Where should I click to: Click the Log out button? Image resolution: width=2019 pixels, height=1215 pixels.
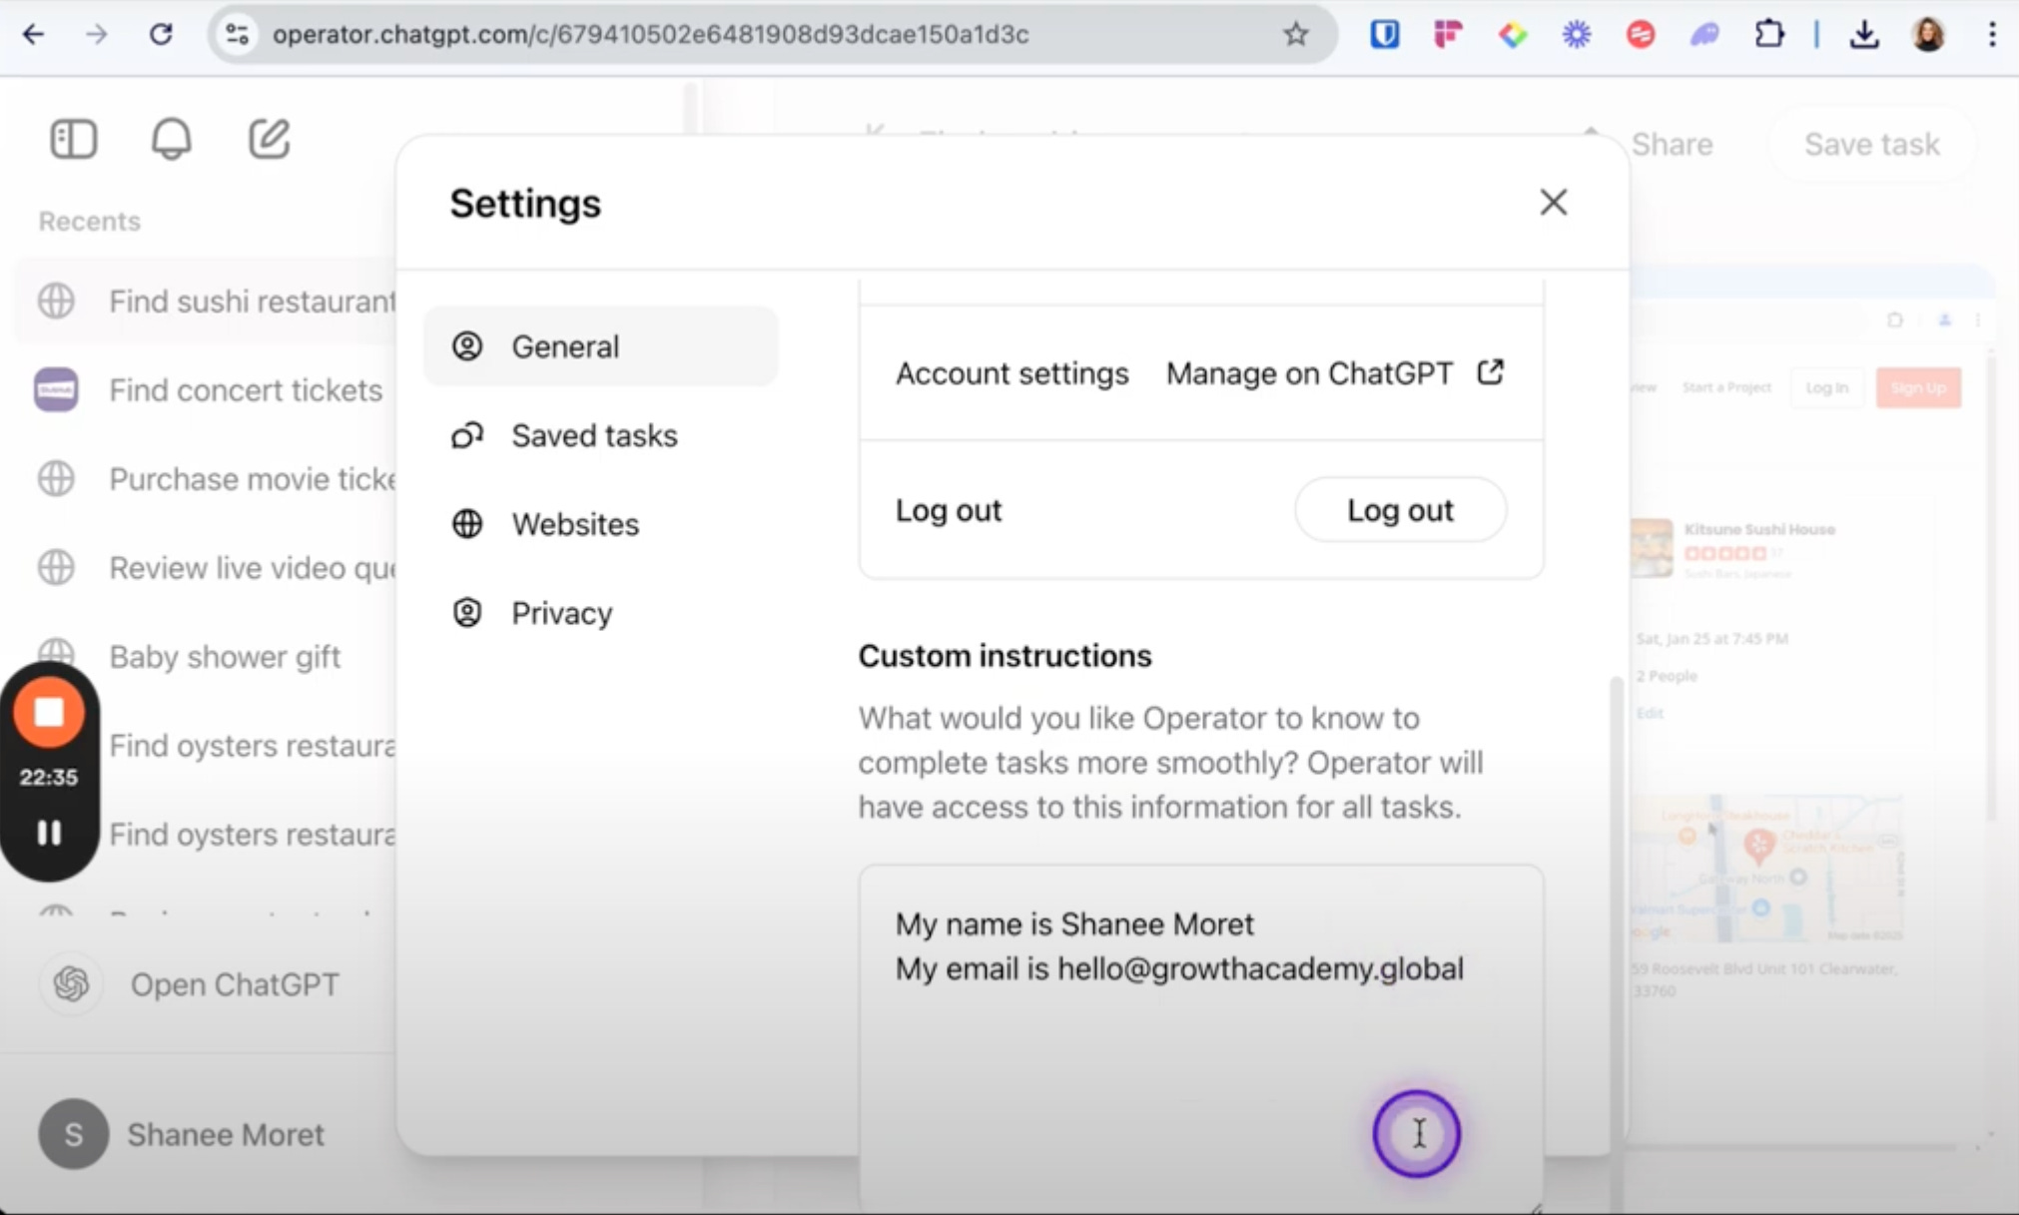point(1400,510)
